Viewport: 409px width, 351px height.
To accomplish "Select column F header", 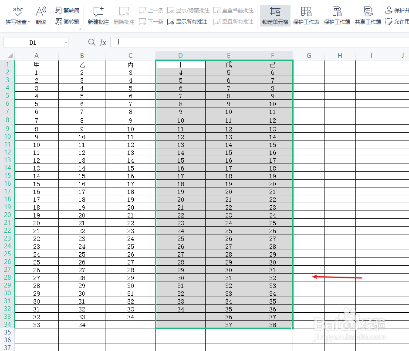I will click(272, 56).
